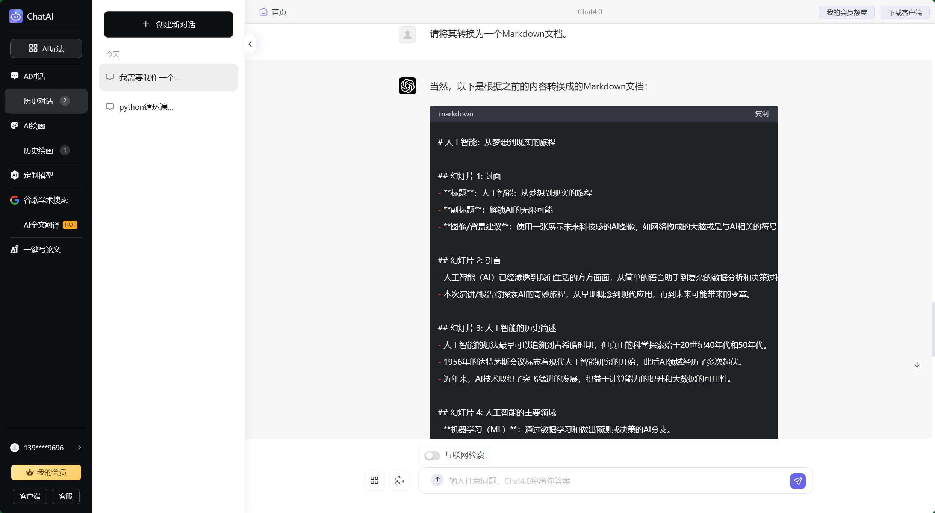
Task: Select the AI绘画 painting icon in sidebar
Action: [15, 125]
